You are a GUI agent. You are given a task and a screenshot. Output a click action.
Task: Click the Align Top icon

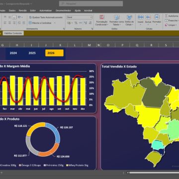coord(5,17)
